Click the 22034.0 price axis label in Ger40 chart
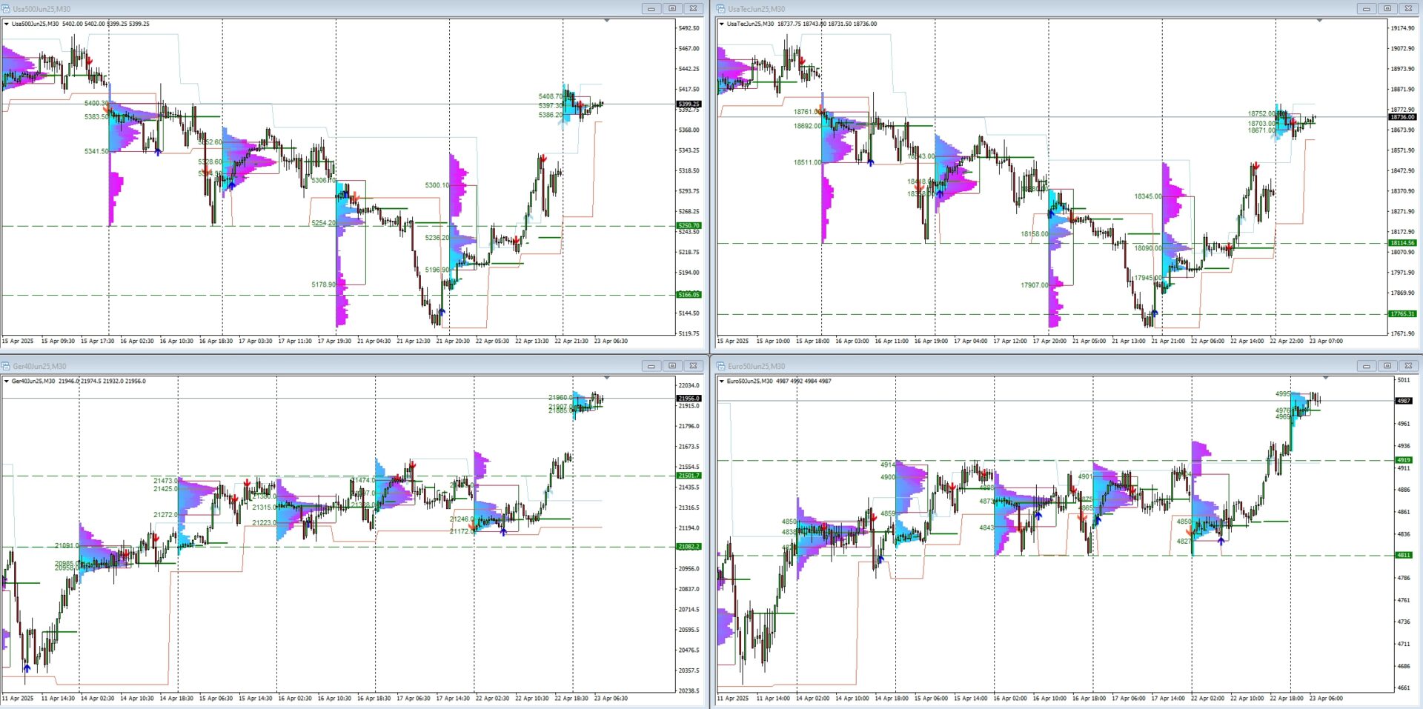The height and width of the screenshot is (709, 1423). [x=689, y=385]
